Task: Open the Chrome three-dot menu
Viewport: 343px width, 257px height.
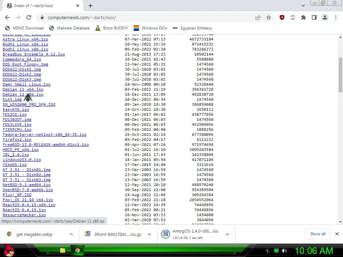Action: (336, 17)
